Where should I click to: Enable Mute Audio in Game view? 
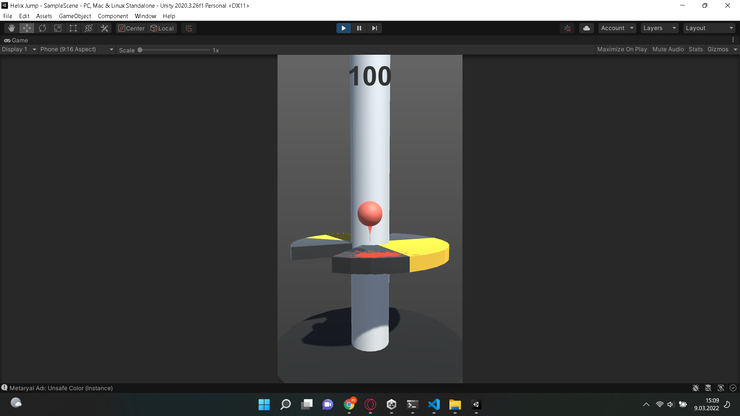[668, 49]
